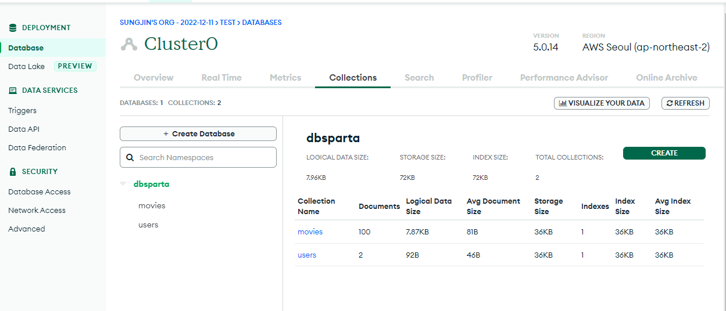
Task: Switch to the Real Time tab
Action: pyautogui.click(x=221, y=78)
